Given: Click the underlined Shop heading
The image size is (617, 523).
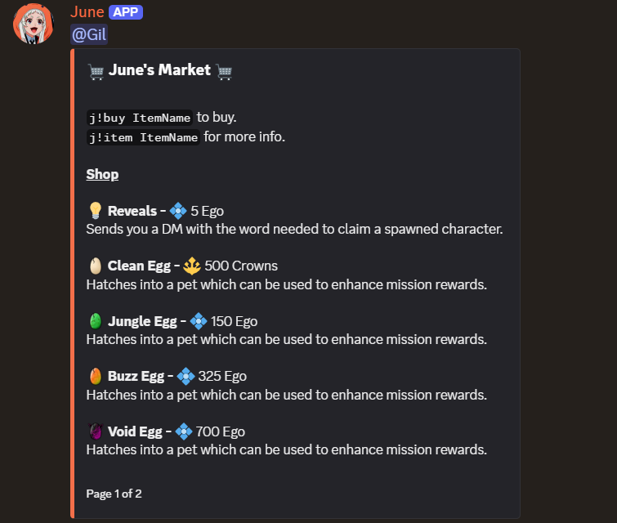Looking at the screenshot, I should [x=102, y=174].
